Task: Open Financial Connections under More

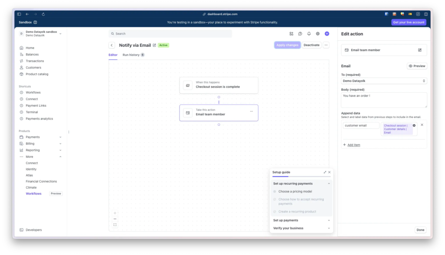Action: coord(41,182)
